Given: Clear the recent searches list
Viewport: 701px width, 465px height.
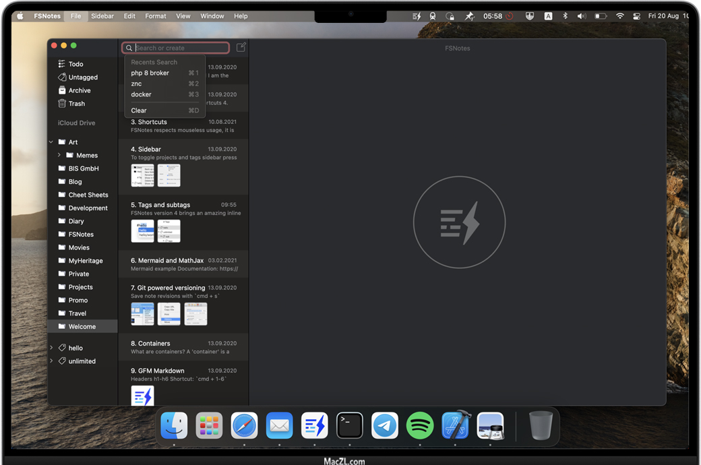Looking at the screenshot, I should tap(139, 111).
